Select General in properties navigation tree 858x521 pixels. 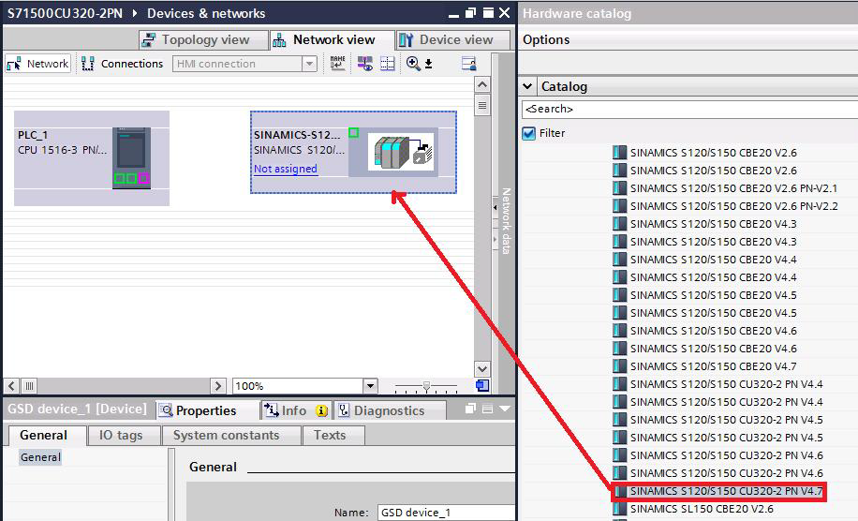pyautogui.click(x=40, y=457)
